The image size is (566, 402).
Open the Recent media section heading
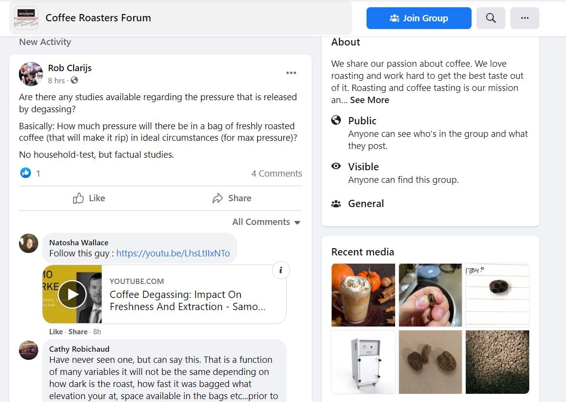tap(362, 252)
